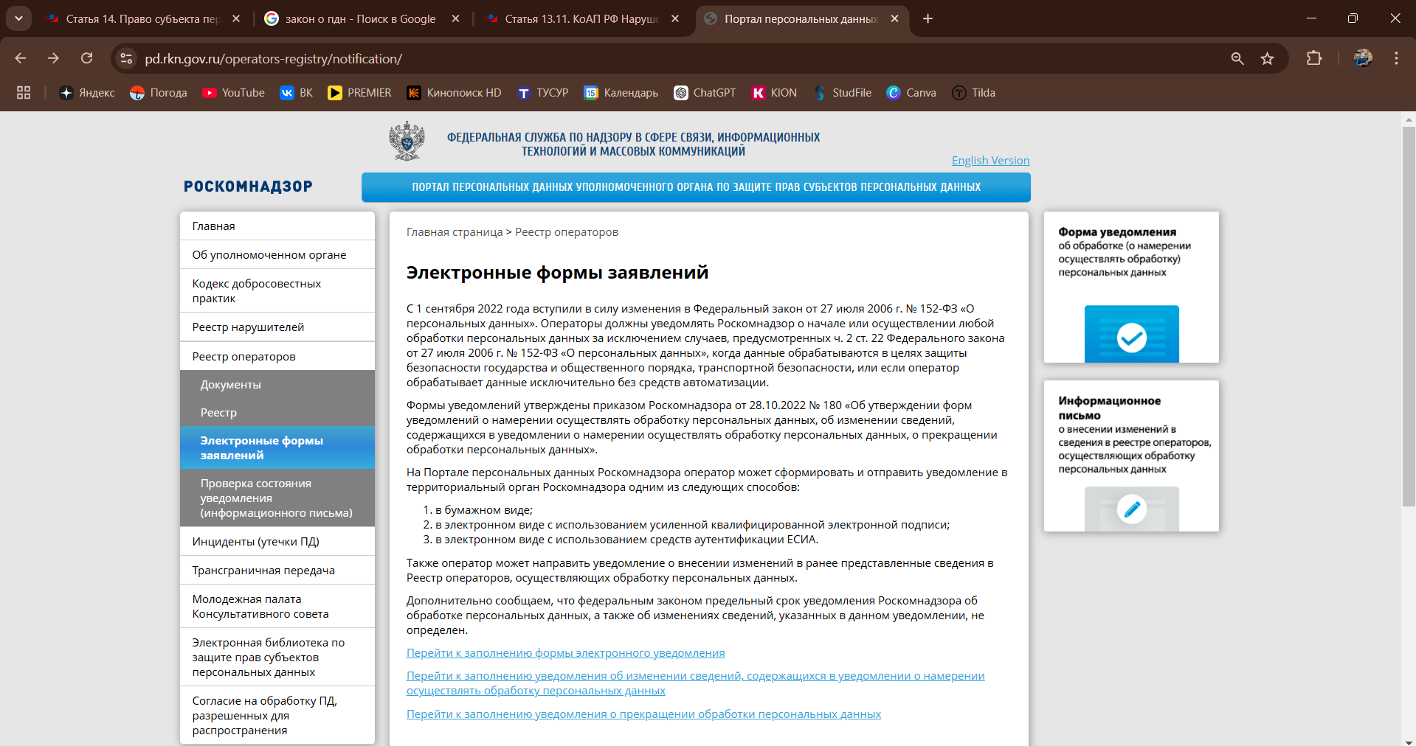Select Реестр submenu item
This screenshot has height=746, width=1416.
point(277,413)
